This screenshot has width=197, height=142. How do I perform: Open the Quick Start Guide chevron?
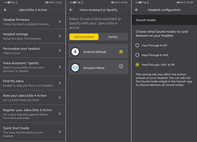[x=60, y=132]
